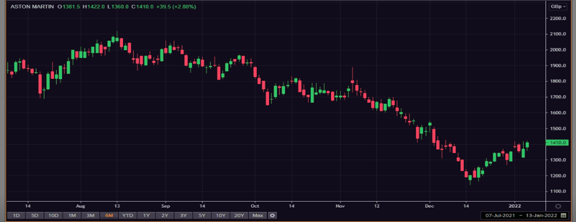Image resolution: width=576 pixels, height=222 pixels.
Task: Switch chart to 20Y range
Action: [239, 215]
